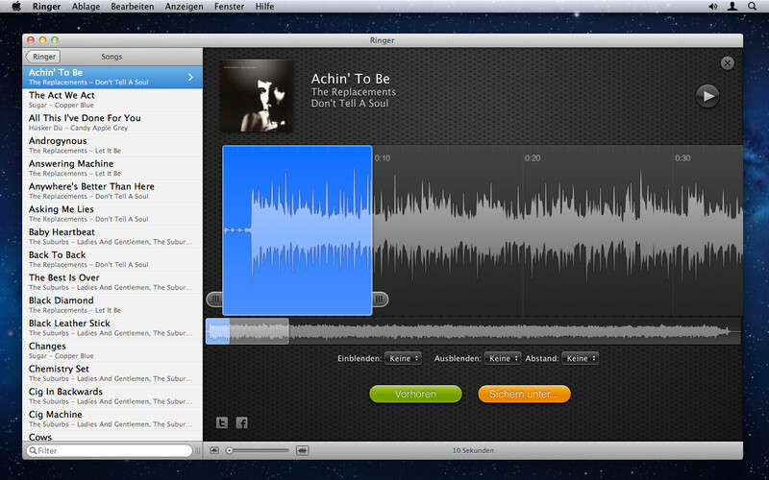This screenshot has width=769, height=480.
Task: Click the zoom slider knob
Action: tap(229, 450)
